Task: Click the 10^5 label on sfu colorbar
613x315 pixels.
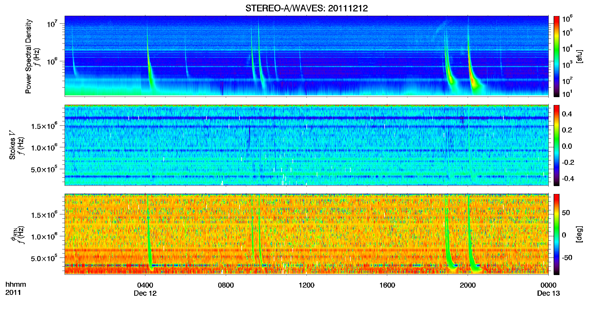Action: pos(567,32)
